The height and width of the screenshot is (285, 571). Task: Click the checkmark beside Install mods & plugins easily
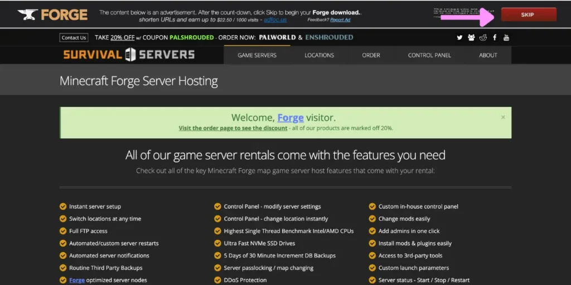(372, 243)
